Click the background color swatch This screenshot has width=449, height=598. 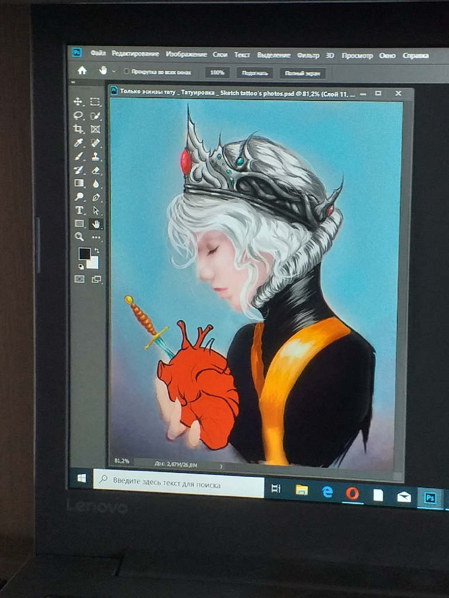[x=94, y=263]
